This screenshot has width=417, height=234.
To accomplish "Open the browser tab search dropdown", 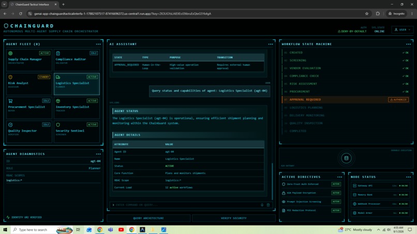I will pos(4,4).
